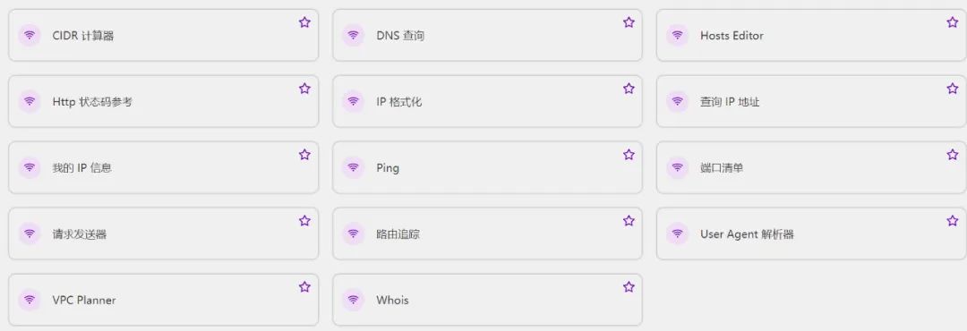Click the network icon on 端口清单 card
Viewport: 967px width, 331px height.
click(677, 167)
